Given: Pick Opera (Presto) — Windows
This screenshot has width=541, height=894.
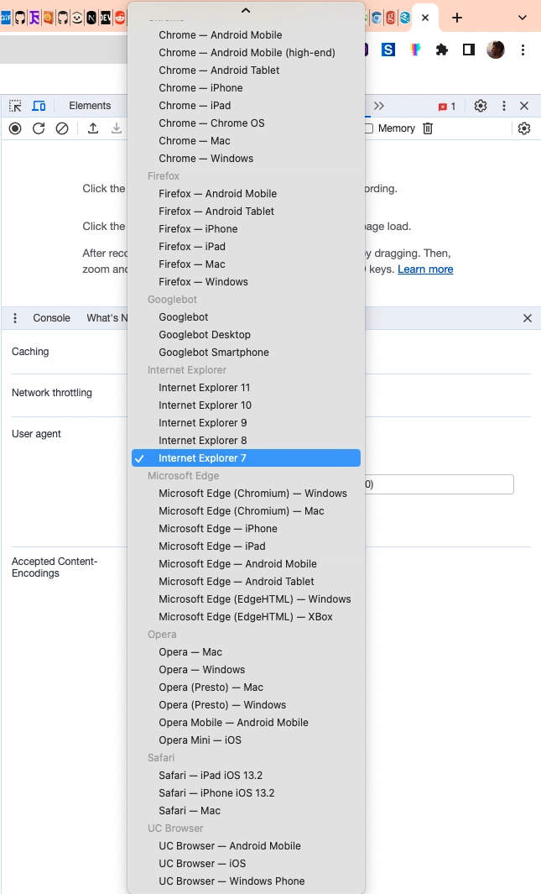Looking at the screenshot, I should click(x=246, y=706).
